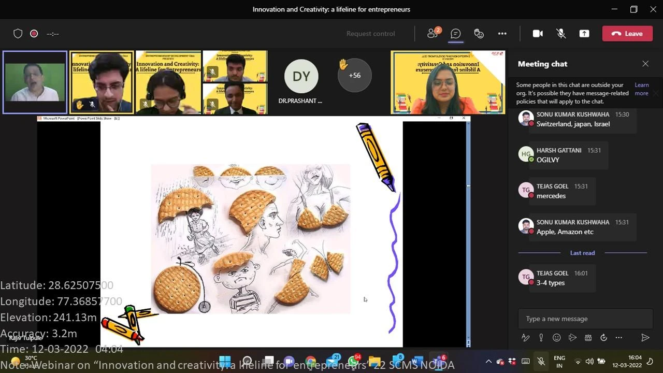The width and height of the screenshot is (663, 373).
Task: Show hidden system tray icons
Action: click(488, 362)
